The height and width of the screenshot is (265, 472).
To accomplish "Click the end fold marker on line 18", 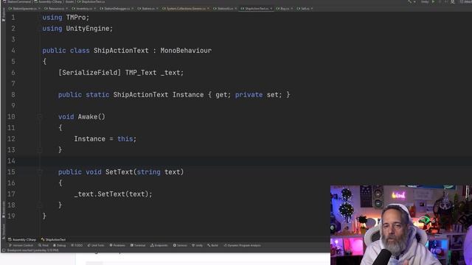I will coord(40,205).
